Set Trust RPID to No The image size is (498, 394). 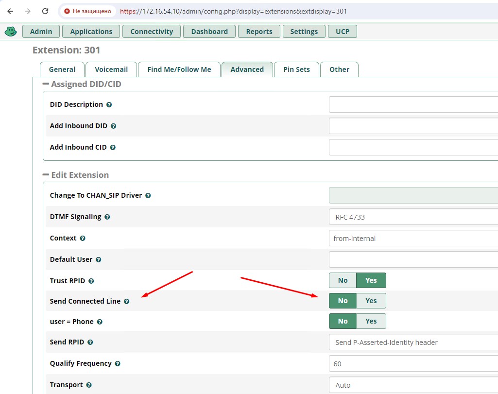pyautogui.click(x=343, y=280)
